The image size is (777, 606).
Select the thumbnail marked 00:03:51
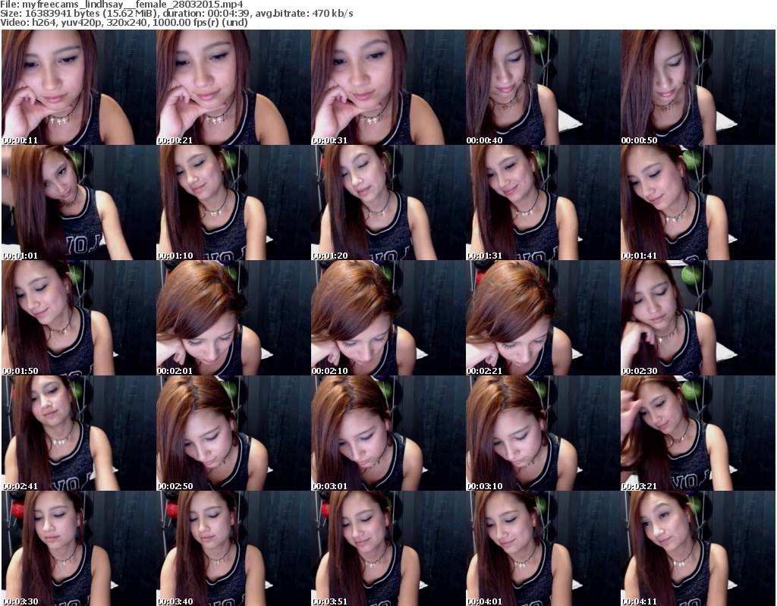[x=388, y=548]
